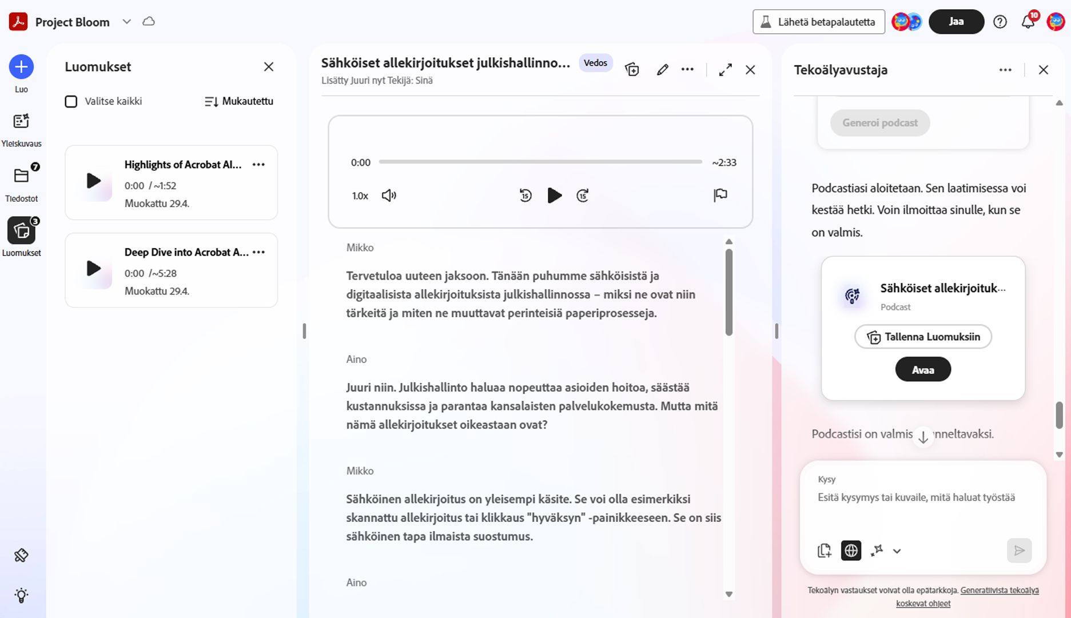Close the Luomukset panel

coord(269,67)
